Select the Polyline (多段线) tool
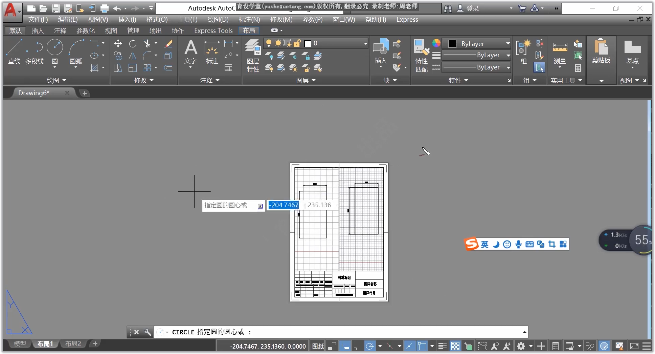This screenshot has width=655, height=354. (35, 51)
